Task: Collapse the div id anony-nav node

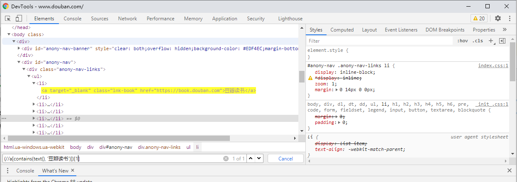Action: [19, 63]
